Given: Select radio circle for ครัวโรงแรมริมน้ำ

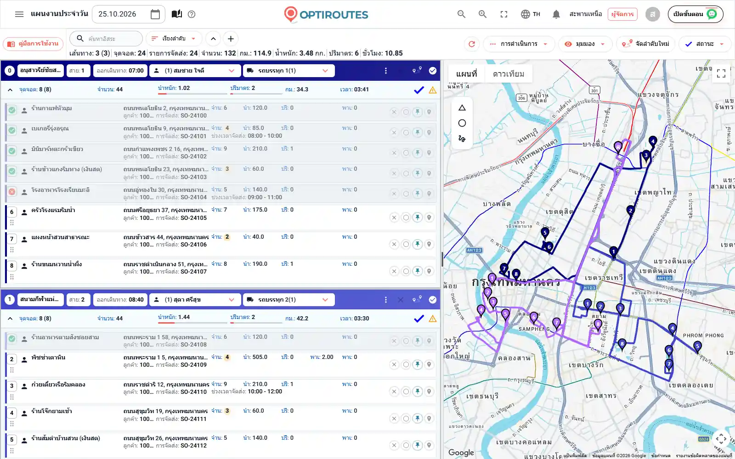Looking at the screenshot, I should pyautogui.click(x=406, y=218).
